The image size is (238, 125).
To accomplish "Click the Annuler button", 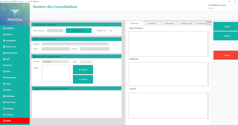I will 83,79.
